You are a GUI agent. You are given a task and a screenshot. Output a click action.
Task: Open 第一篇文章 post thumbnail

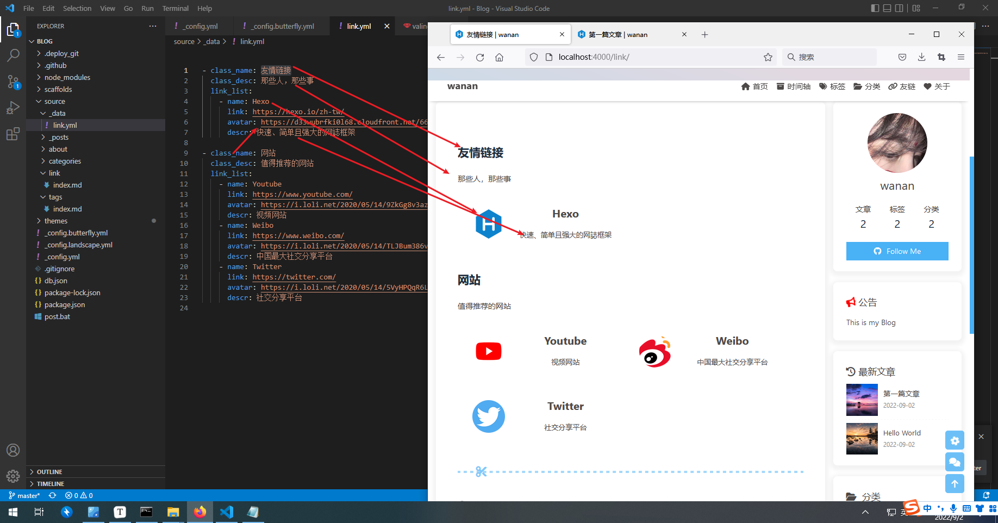(862, 400)
